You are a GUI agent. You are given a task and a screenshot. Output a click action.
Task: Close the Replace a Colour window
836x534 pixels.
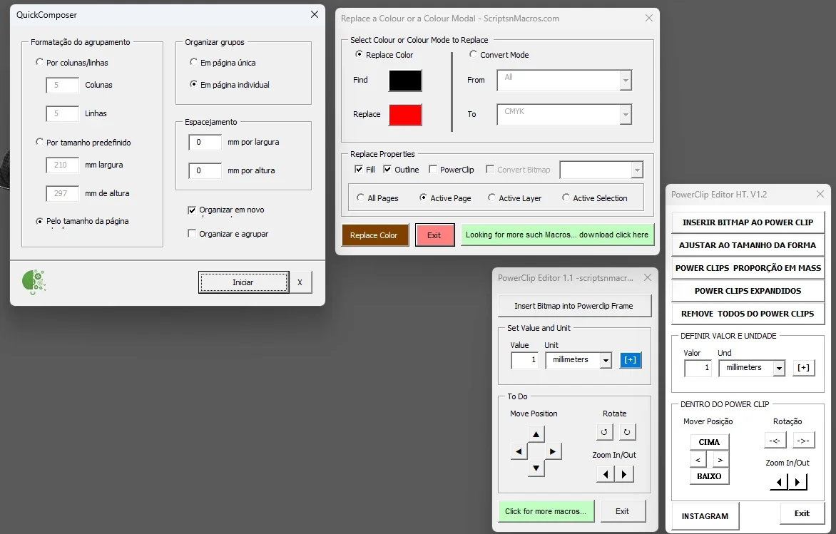pos(649,18)
